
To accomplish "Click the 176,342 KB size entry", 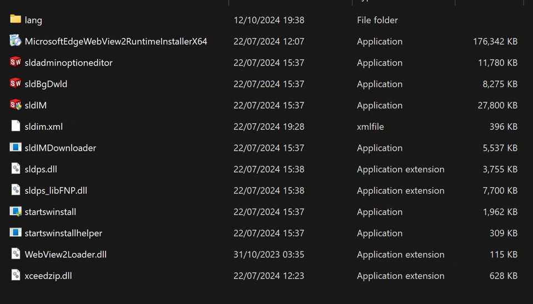I will point(495,41).
